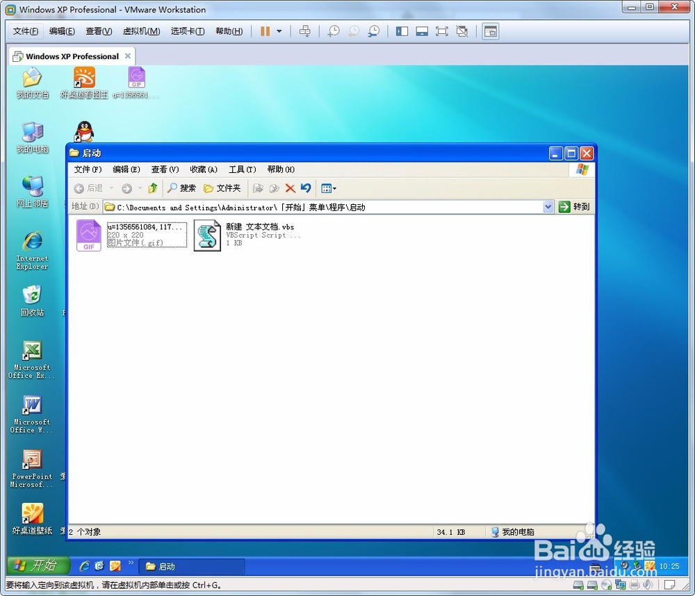Open 查看(V) menu in 启动 window
The height and width of the screenshot is (596, 695).
point(165,169)
